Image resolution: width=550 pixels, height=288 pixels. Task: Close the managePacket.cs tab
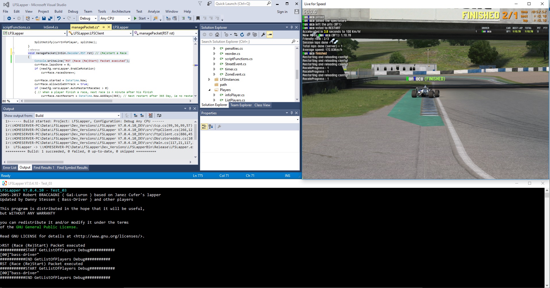(109, 27)
